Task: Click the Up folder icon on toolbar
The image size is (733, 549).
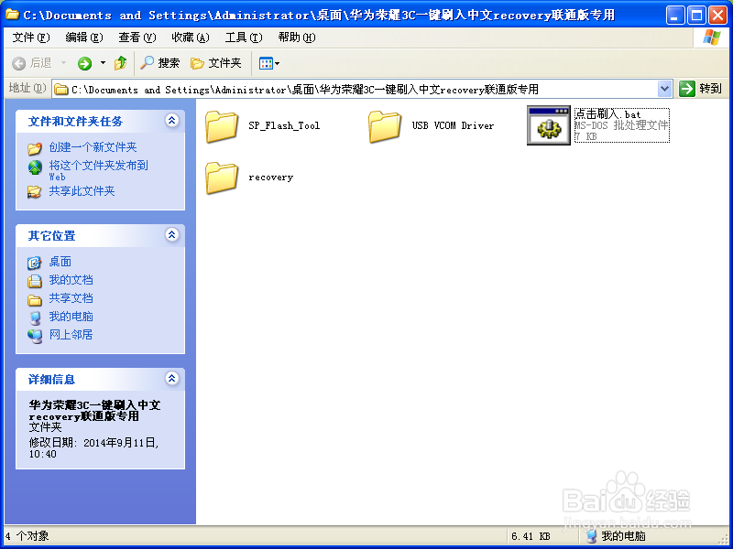Action: 122,63
